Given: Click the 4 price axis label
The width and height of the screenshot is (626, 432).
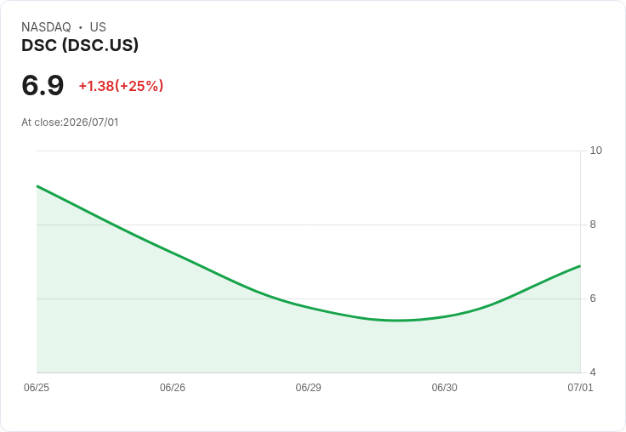Looking at the screenshot, I should tap(593, 372).
